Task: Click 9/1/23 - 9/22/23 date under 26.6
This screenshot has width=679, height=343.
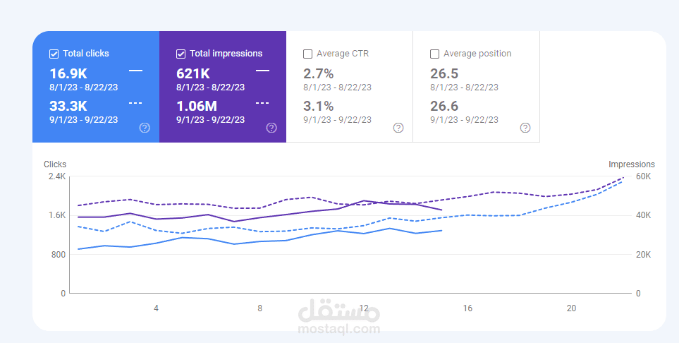Action: [464, 120]
